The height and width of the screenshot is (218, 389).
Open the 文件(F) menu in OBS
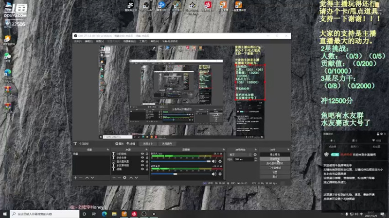(78, 41)
